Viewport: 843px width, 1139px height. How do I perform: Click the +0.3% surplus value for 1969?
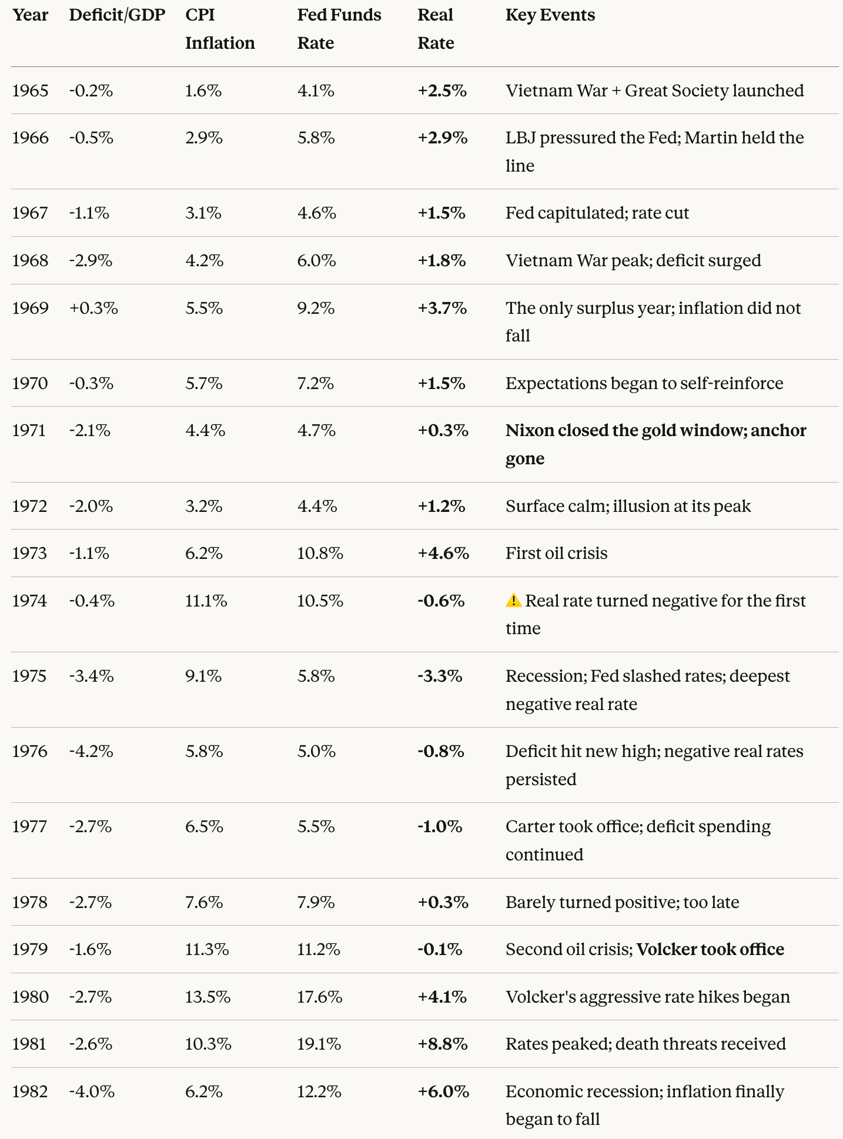[93, 308]
